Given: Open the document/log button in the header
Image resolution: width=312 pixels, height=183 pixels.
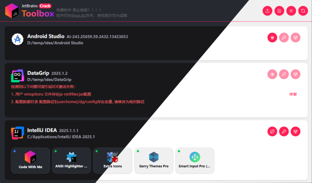Looking at the screenshot, I should 279,11.
